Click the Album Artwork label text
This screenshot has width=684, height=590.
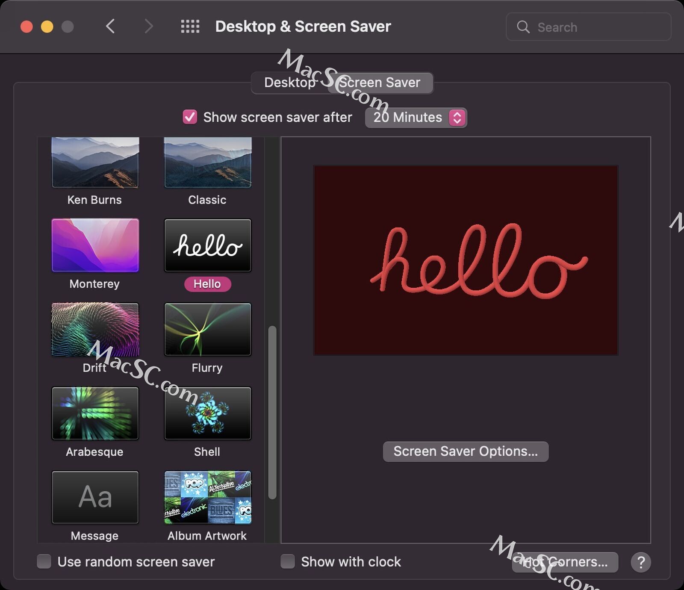click(207, 536)
